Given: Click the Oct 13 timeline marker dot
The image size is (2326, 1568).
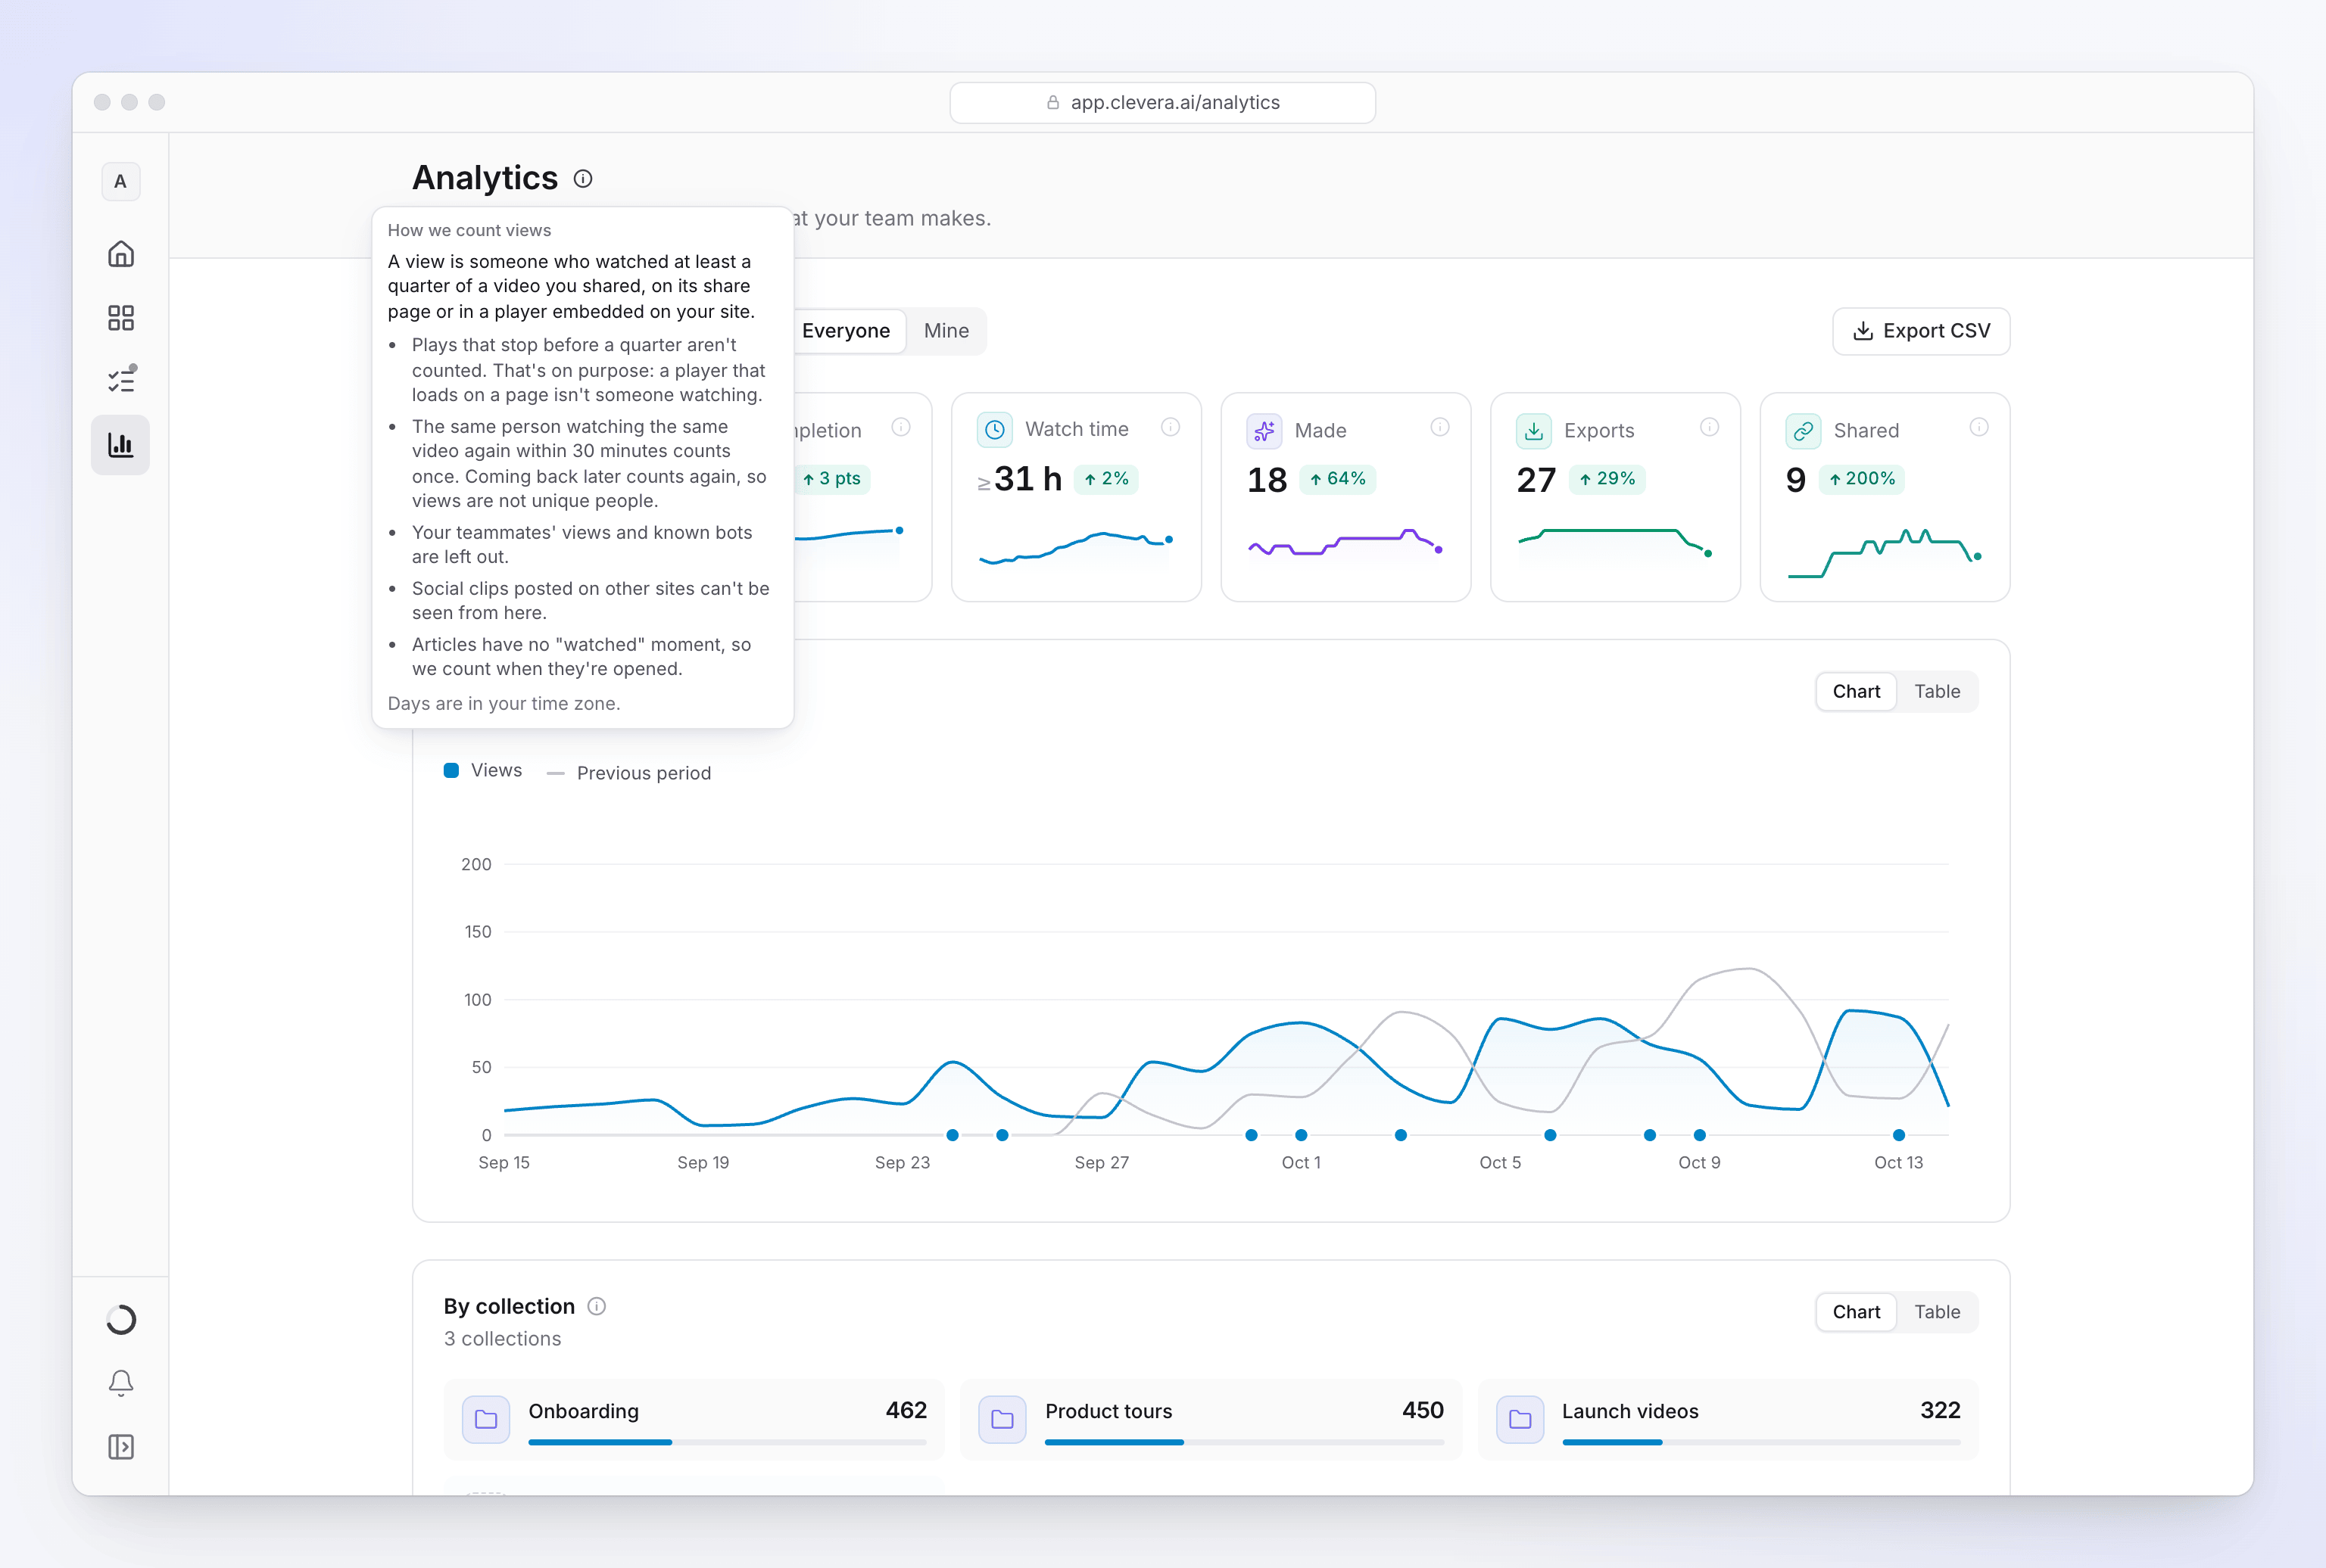Looking at the screenshot, I should pos(1899,1135).
